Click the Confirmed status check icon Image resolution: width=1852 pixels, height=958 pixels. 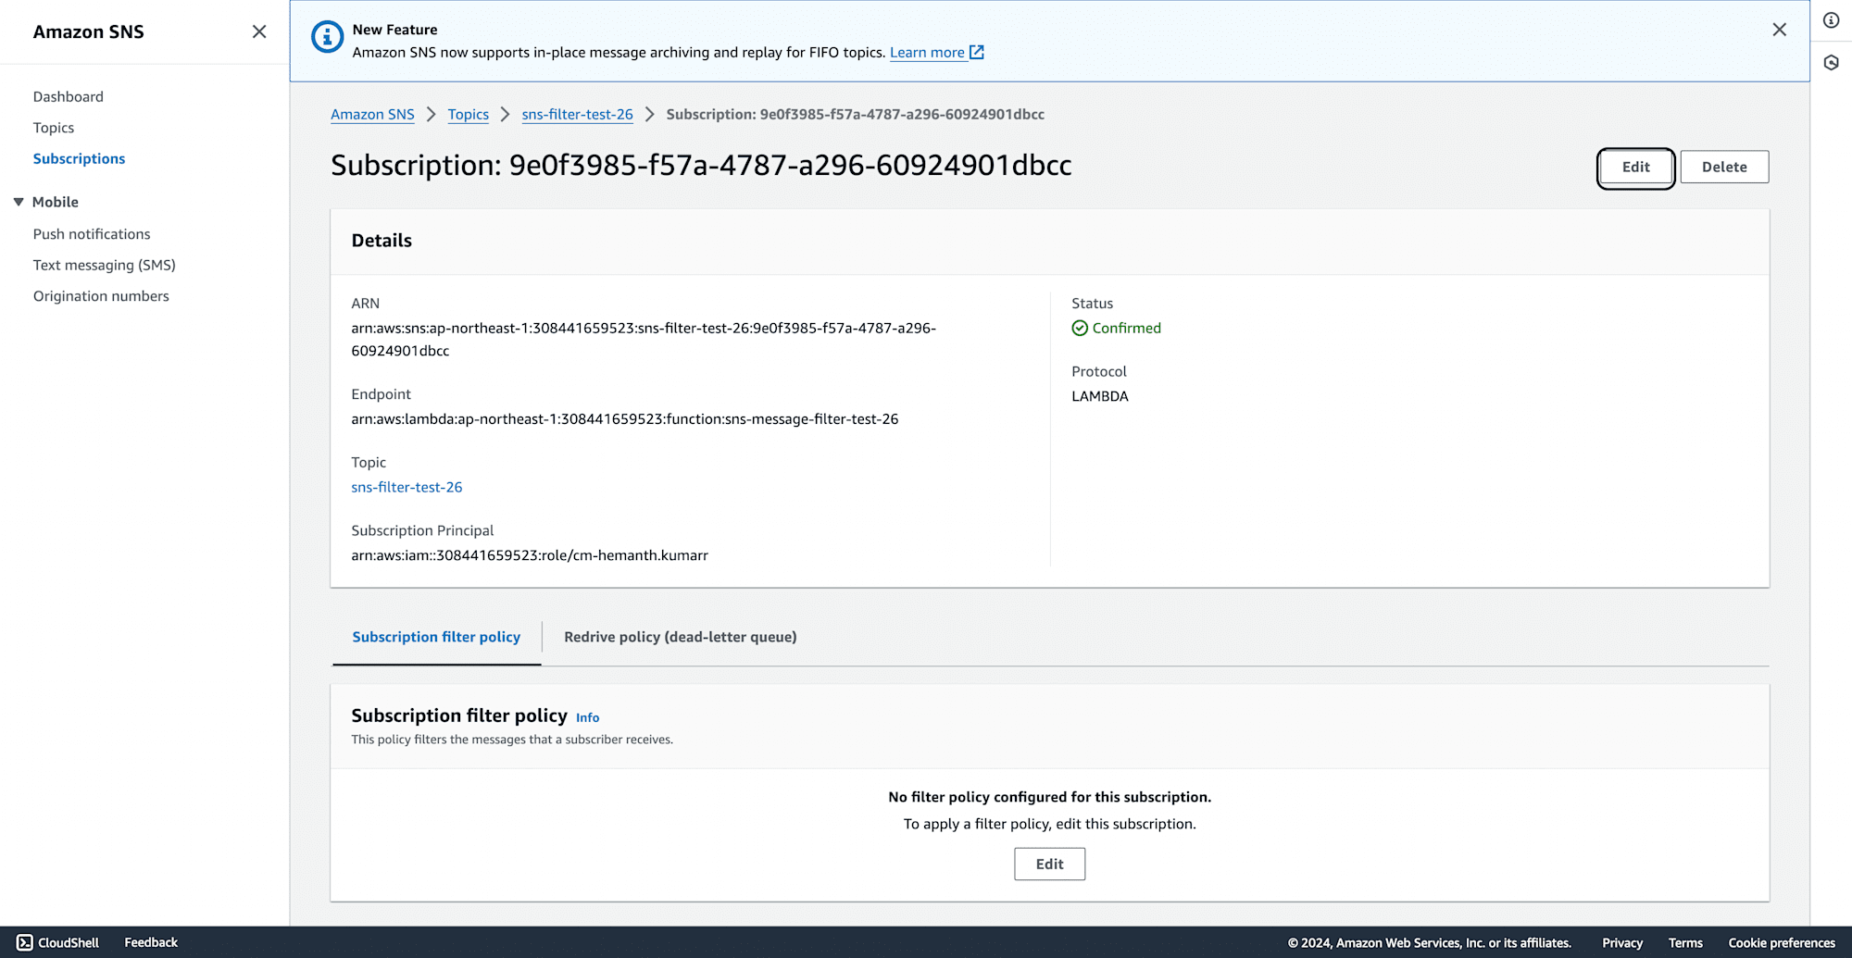tap(1080, 328)
